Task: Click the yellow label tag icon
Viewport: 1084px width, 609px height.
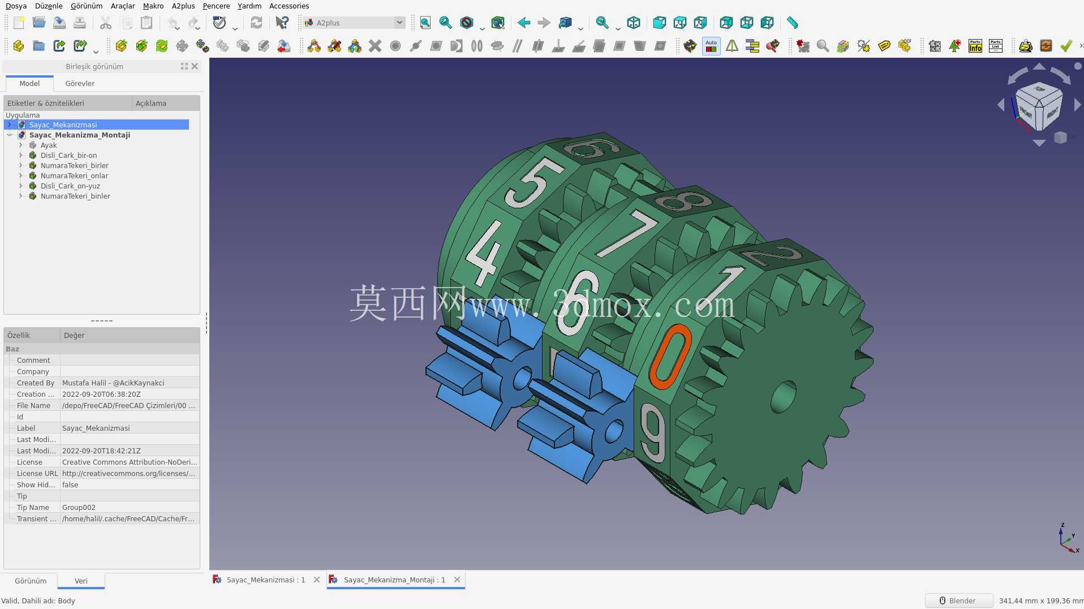Action: (884, 46)
